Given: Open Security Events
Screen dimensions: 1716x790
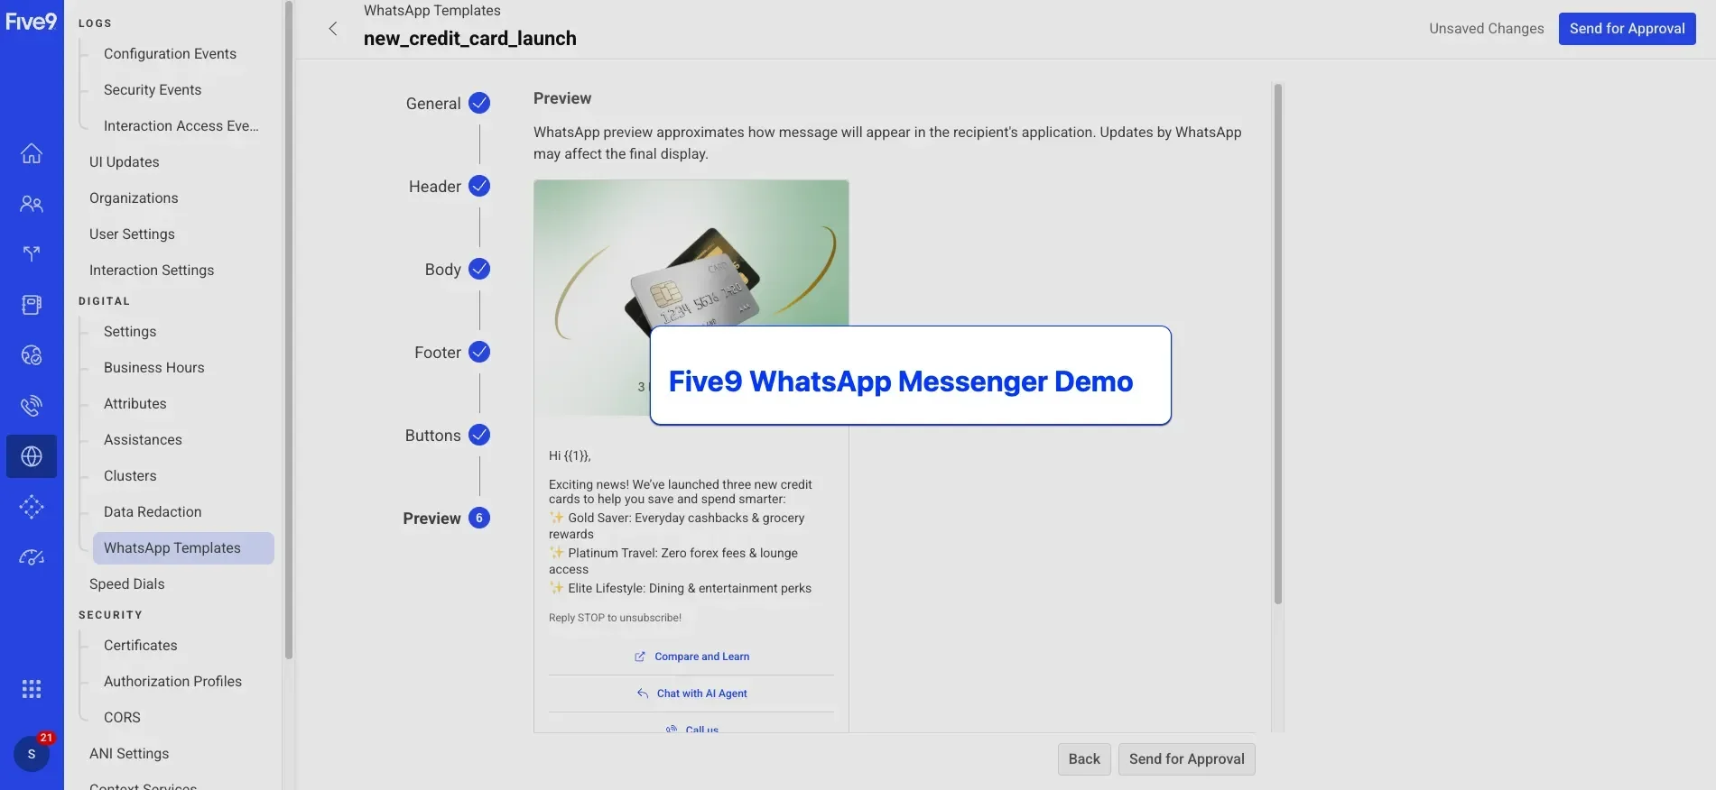Looking at the screenshot, I should click(153, 90).
